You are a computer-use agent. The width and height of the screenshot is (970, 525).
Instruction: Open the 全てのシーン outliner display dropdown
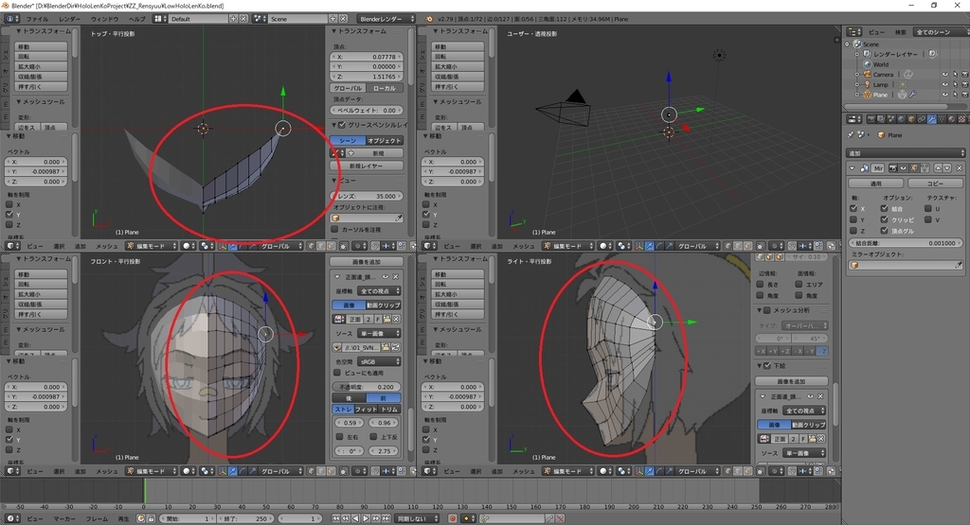point(941,31)
